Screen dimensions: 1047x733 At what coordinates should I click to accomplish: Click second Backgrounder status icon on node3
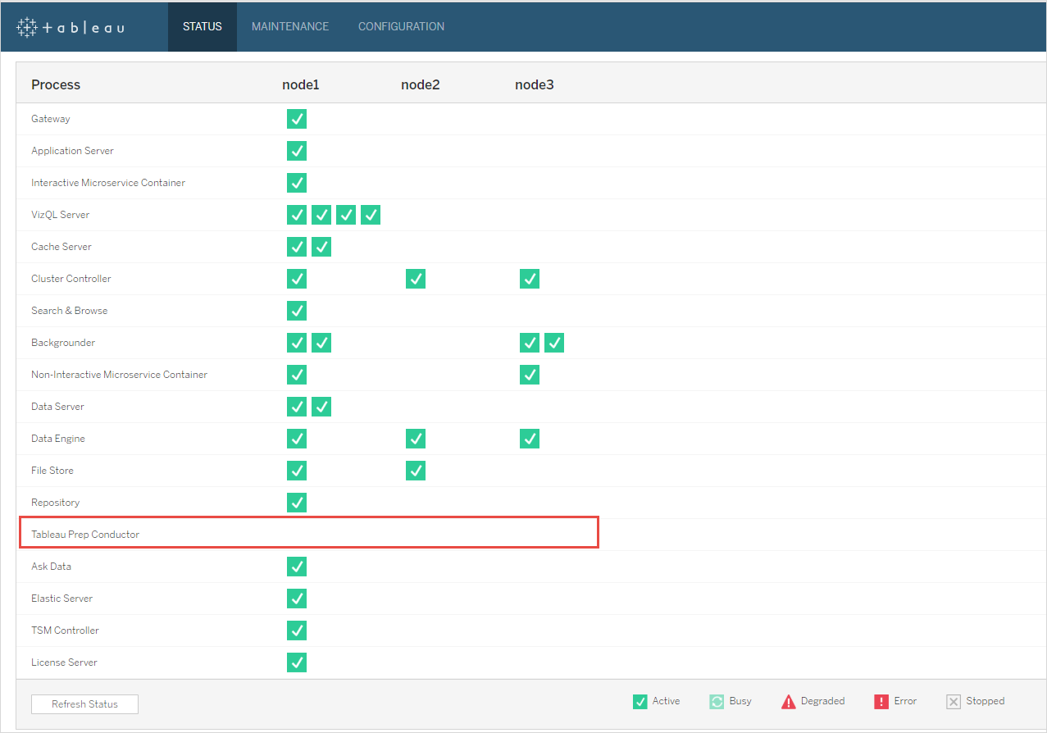(x=554, y=343)
